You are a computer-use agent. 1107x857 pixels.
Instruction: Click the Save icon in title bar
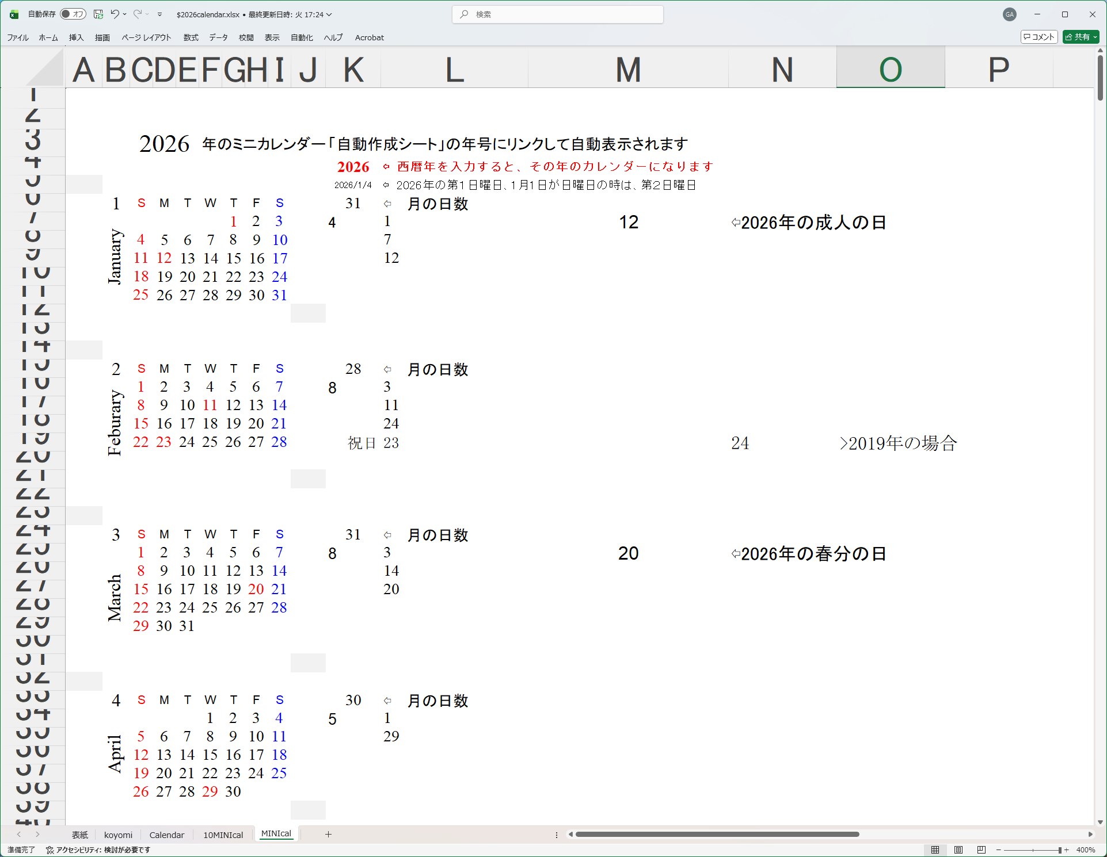point(98,14)
